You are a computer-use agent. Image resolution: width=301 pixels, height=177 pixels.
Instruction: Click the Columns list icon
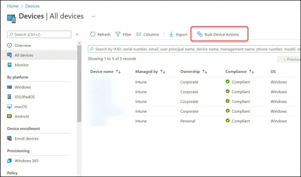[x=139, y=34]
